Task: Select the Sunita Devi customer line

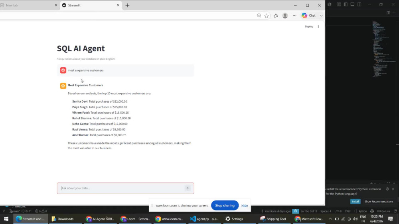Action: 99,101
